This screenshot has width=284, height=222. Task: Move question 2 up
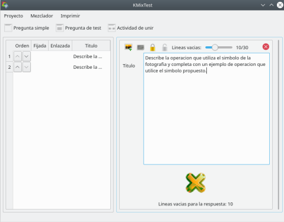click(x=18, y=67)
